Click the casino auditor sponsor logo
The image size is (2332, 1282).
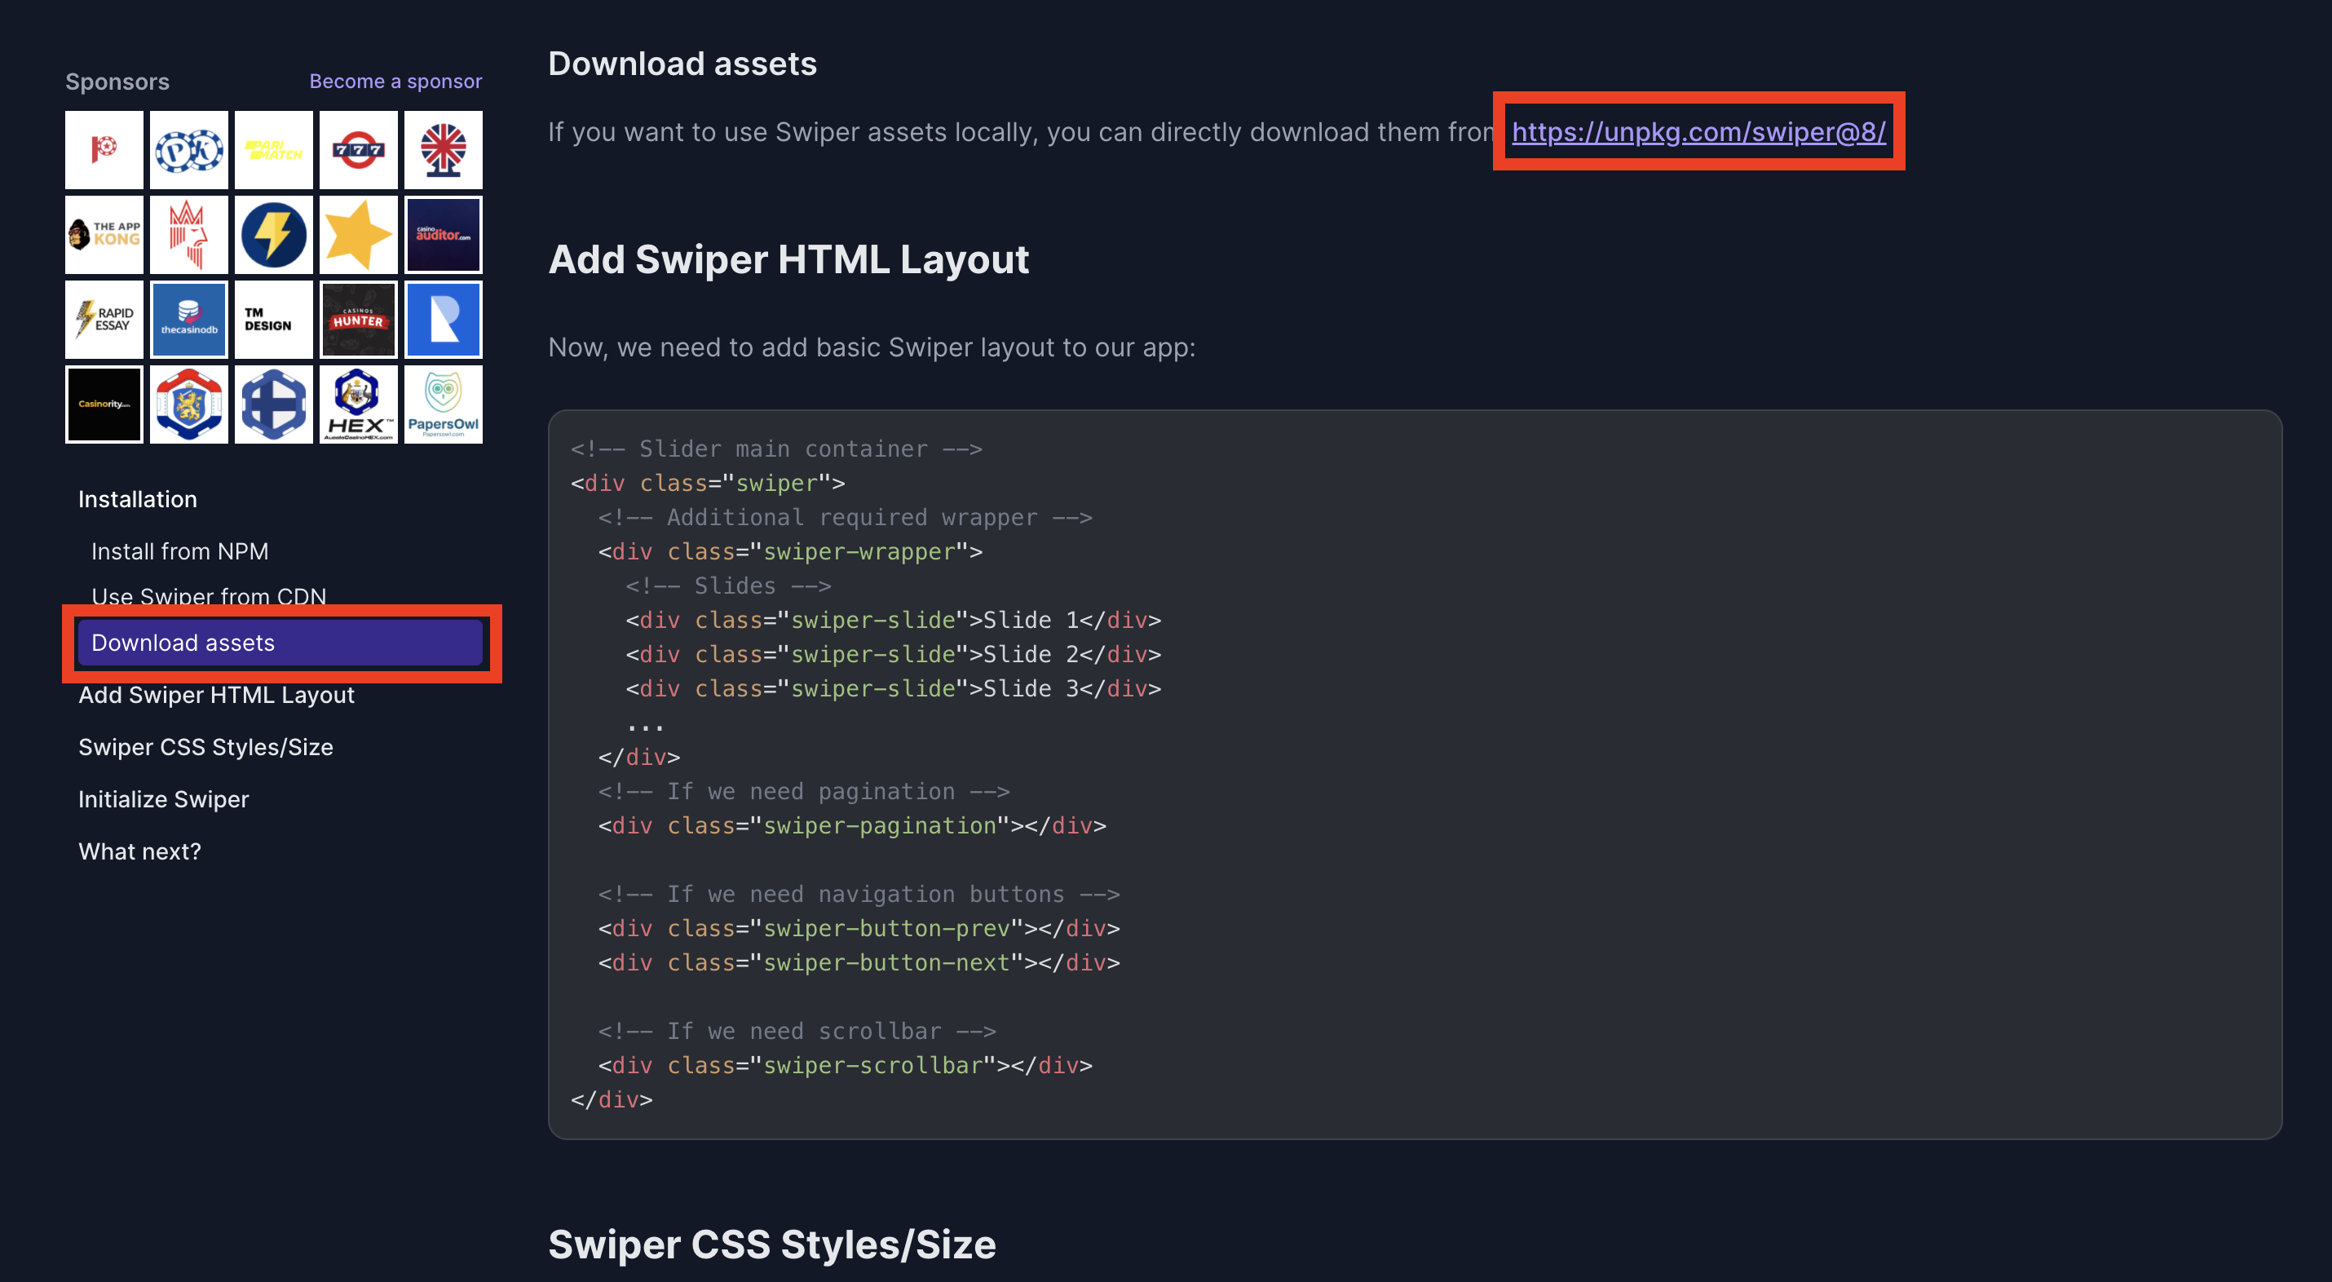pos(443,235)
